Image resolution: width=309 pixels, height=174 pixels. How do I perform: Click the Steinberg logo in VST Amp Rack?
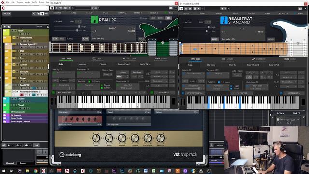[70, 155]
